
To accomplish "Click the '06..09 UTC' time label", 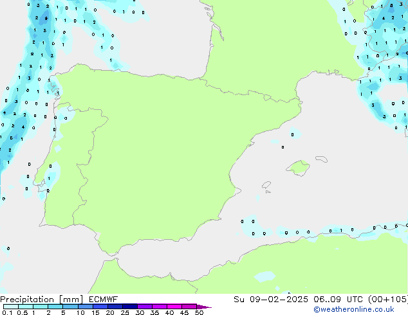I will 338,300.
